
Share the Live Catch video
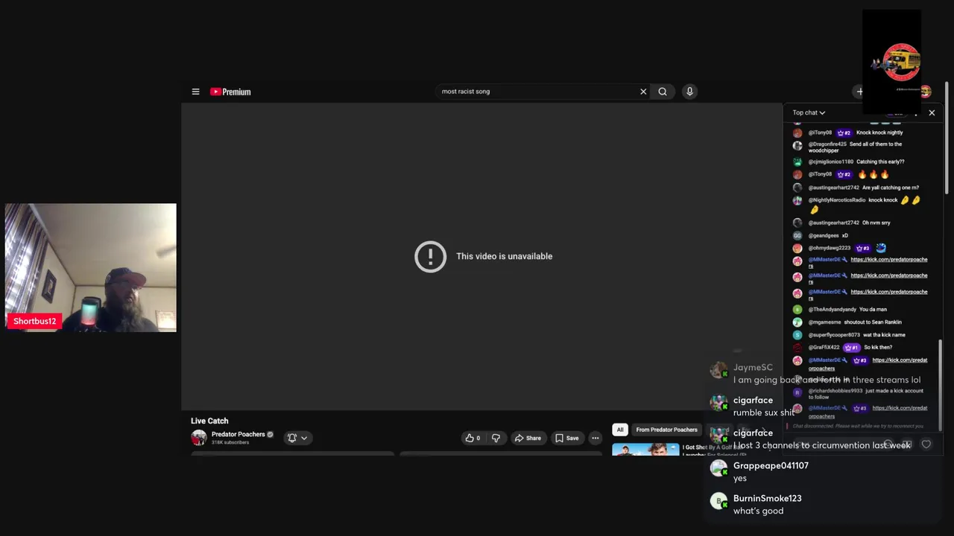pyautogui.click(x=527, y=438)
